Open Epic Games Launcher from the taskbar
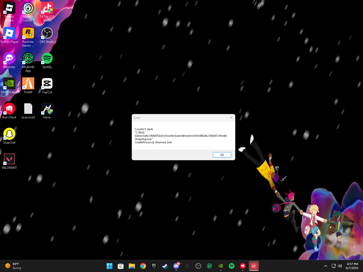The height and width of the screenshot is (272, 363). (x=154, y=266)
